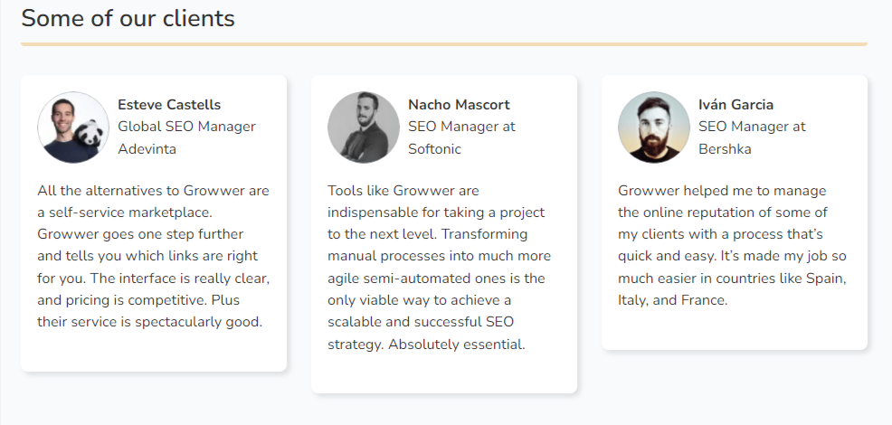
Task: Click Esteve Castells' testimonial paragraph text
Action: click(154, 256)
